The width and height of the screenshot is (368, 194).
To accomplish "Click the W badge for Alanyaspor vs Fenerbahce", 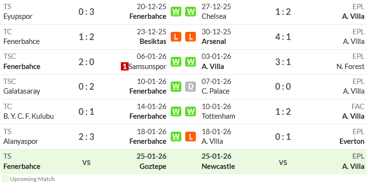I will (x=176, y=137).
